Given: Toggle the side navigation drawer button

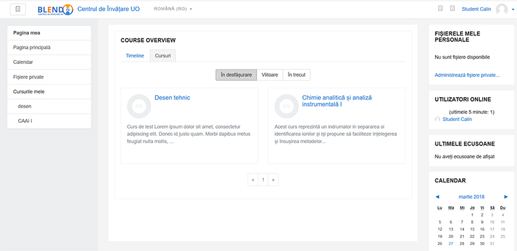Looking at the screenshot, I should (18, 9).
